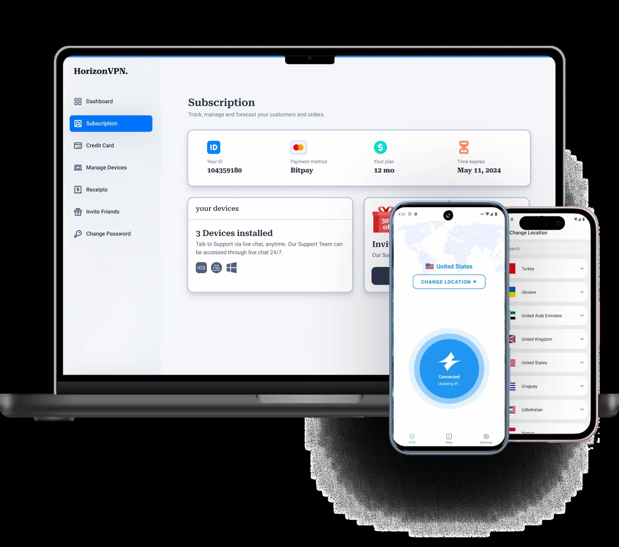Image resolution: width=619 pixels, height=547 pixels.
Task: Click the Your ID badge icon
Action: (x=213, y=147)
